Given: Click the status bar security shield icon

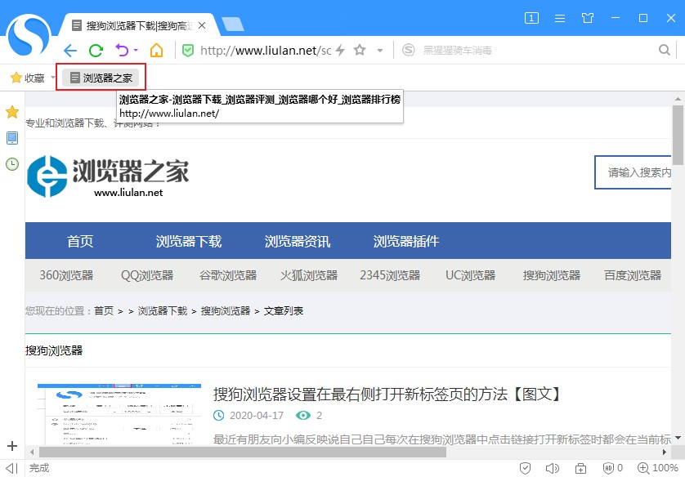Looking at the screenshot, I should coord(525,468).
